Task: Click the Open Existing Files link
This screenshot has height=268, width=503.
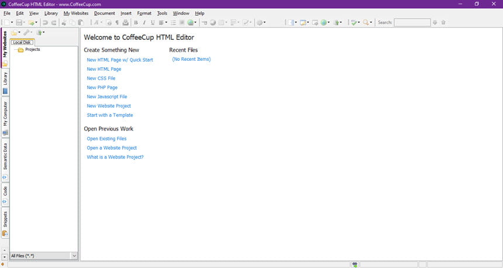Action: (x=106, y=139)
